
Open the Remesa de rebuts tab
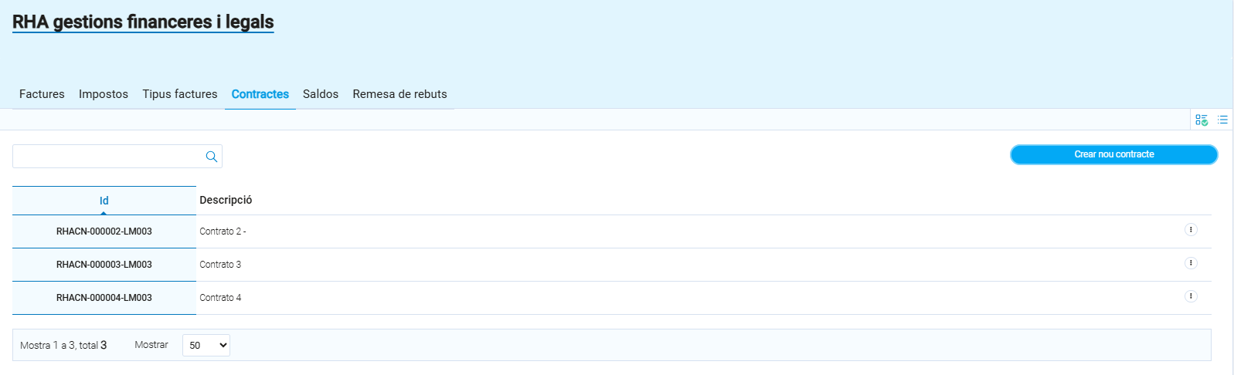click(399, 94)
